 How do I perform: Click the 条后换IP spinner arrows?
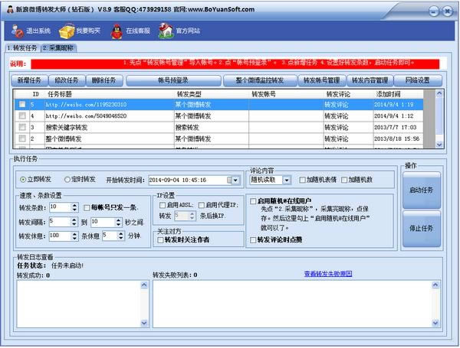[192, 216]
